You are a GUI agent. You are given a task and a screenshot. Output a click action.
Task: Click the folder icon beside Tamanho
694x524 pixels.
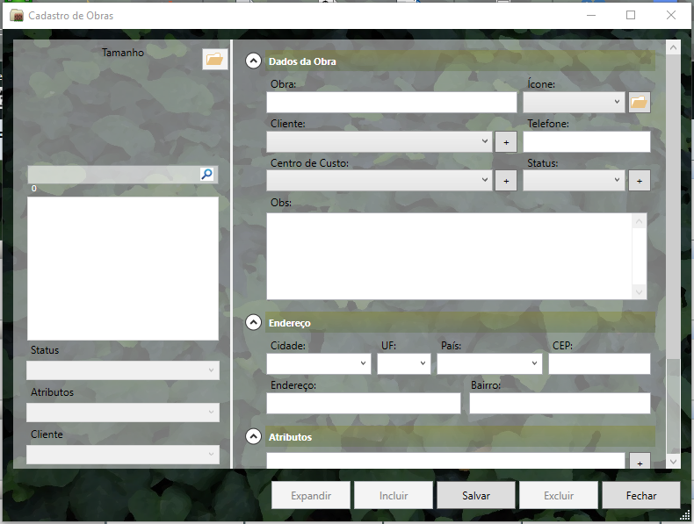tap(214, 60)
